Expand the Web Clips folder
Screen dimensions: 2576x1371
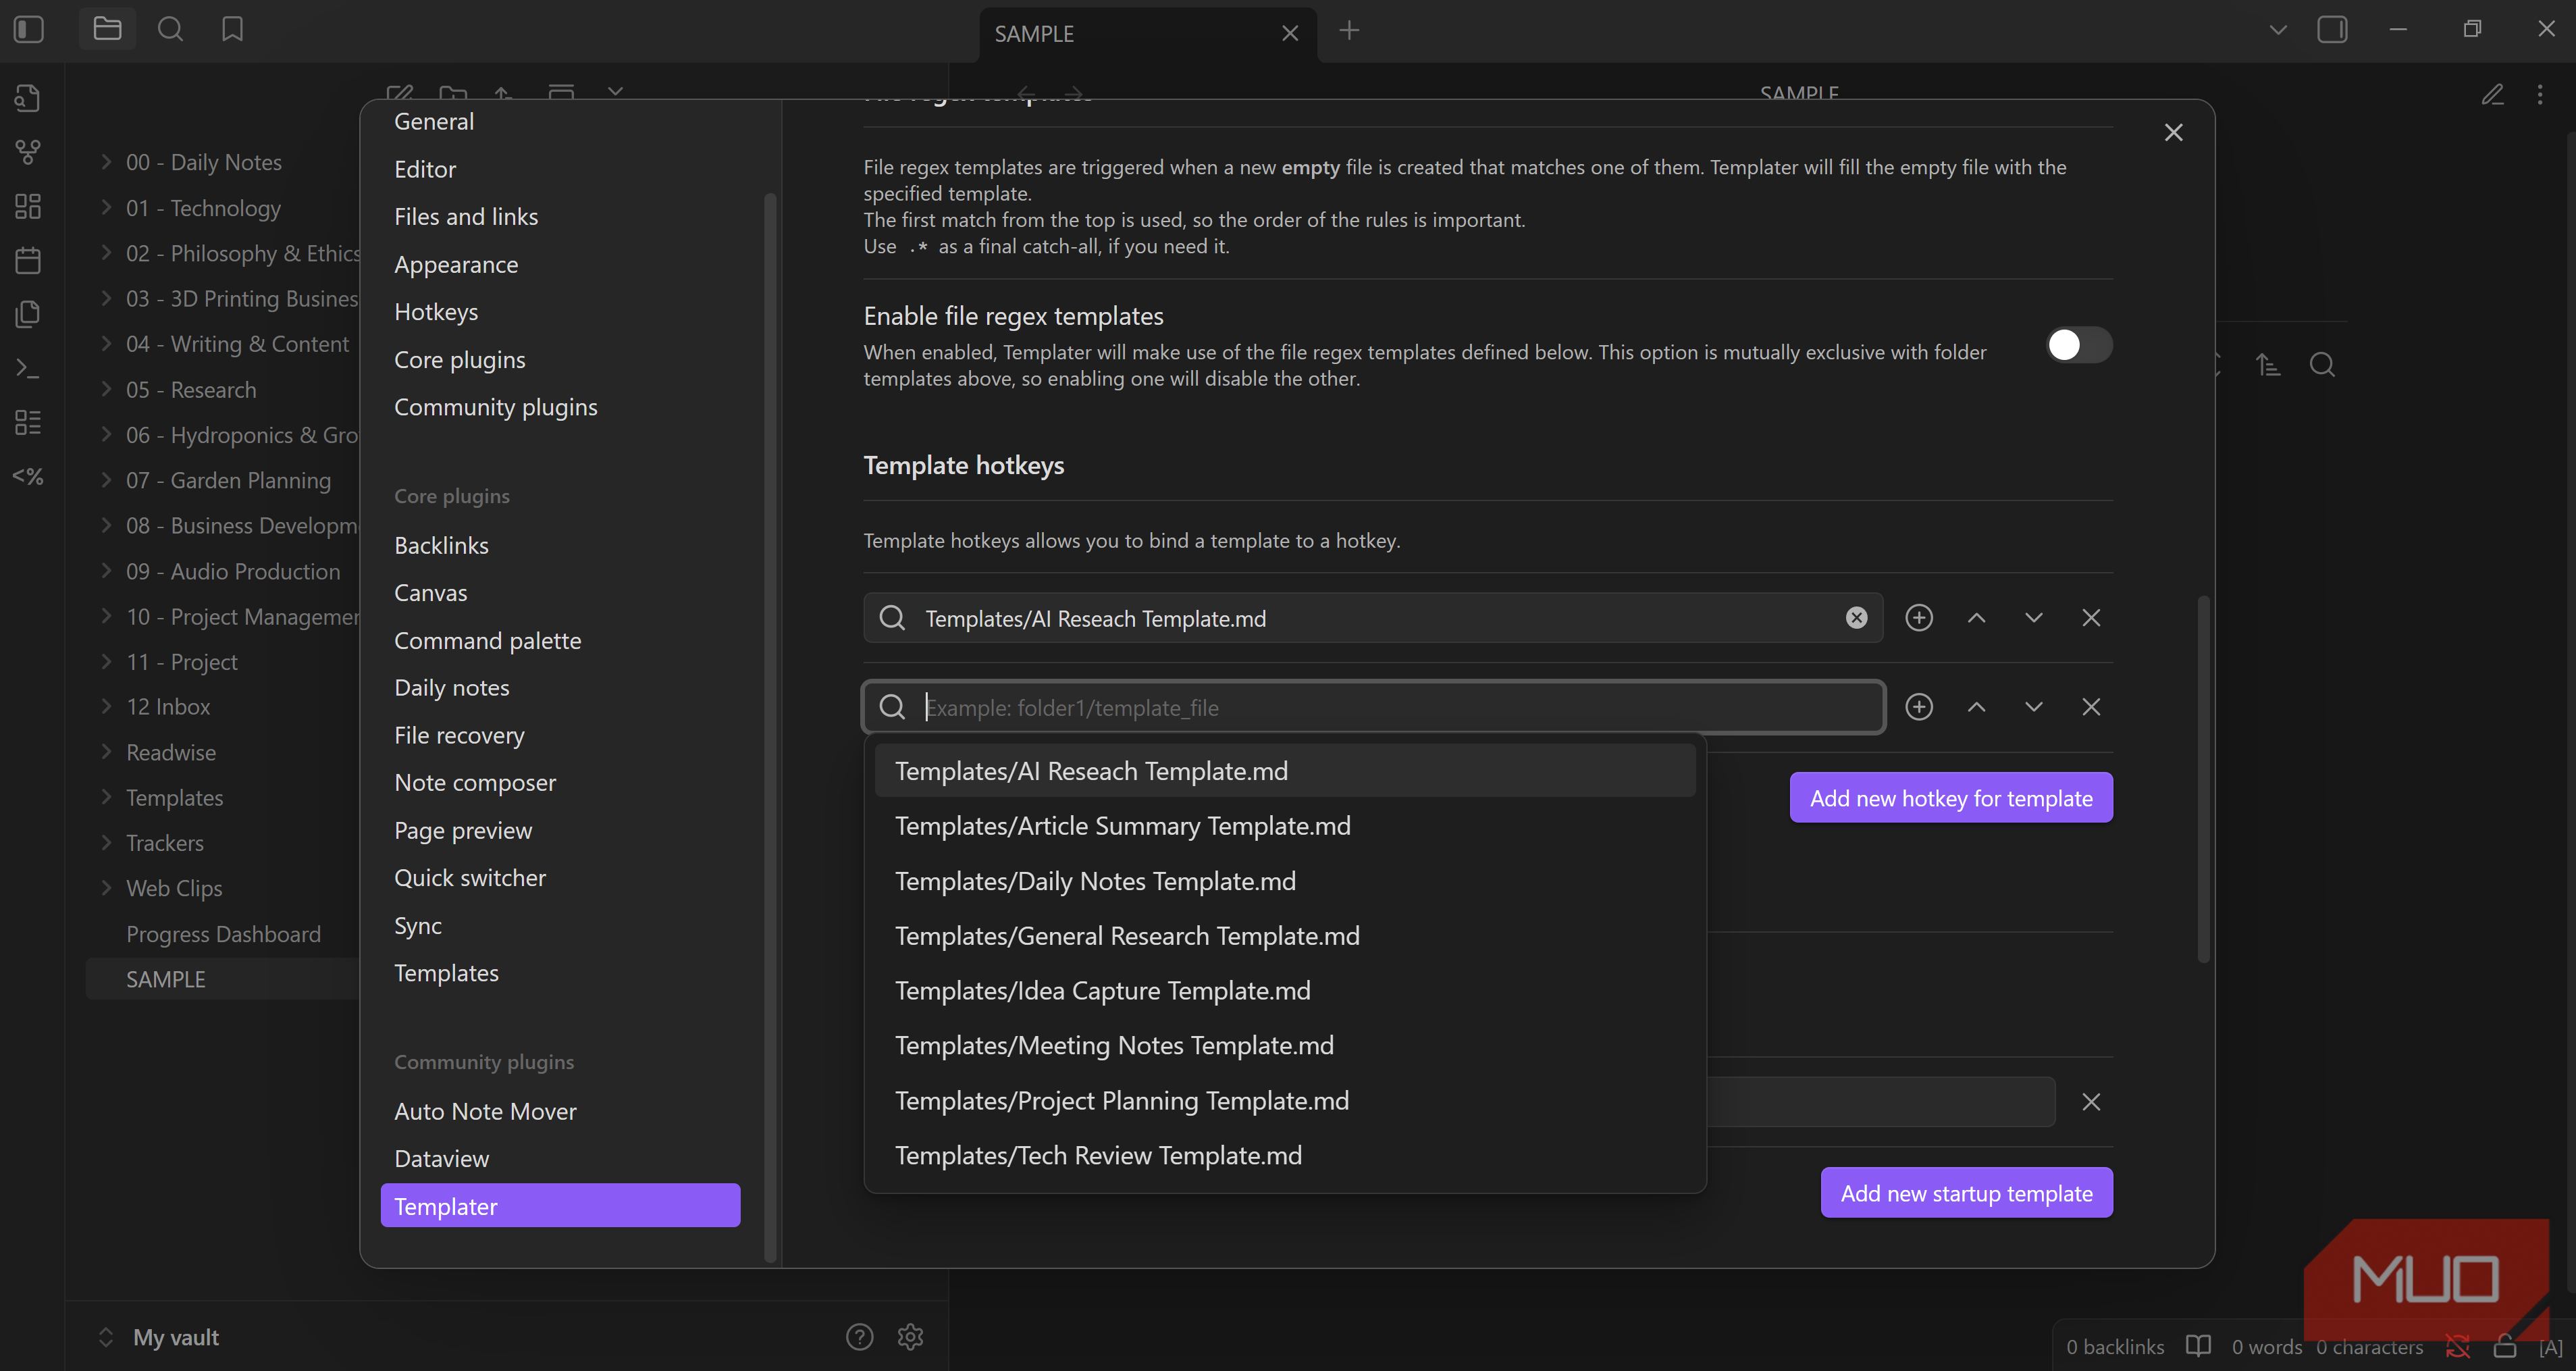click(x=105, y=888)
